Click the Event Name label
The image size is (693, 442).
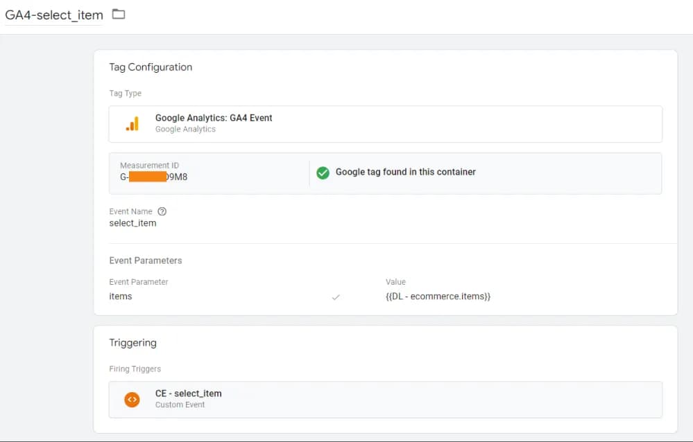(x=130, y=211)
